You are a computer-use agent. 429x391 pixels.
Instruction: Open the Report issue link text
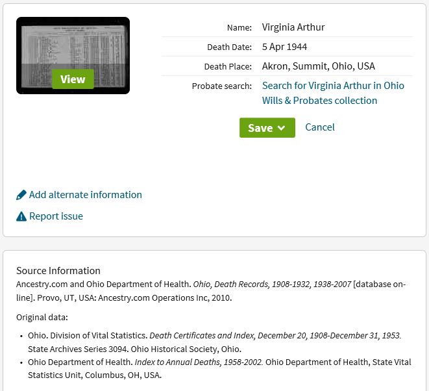point(56,216)
